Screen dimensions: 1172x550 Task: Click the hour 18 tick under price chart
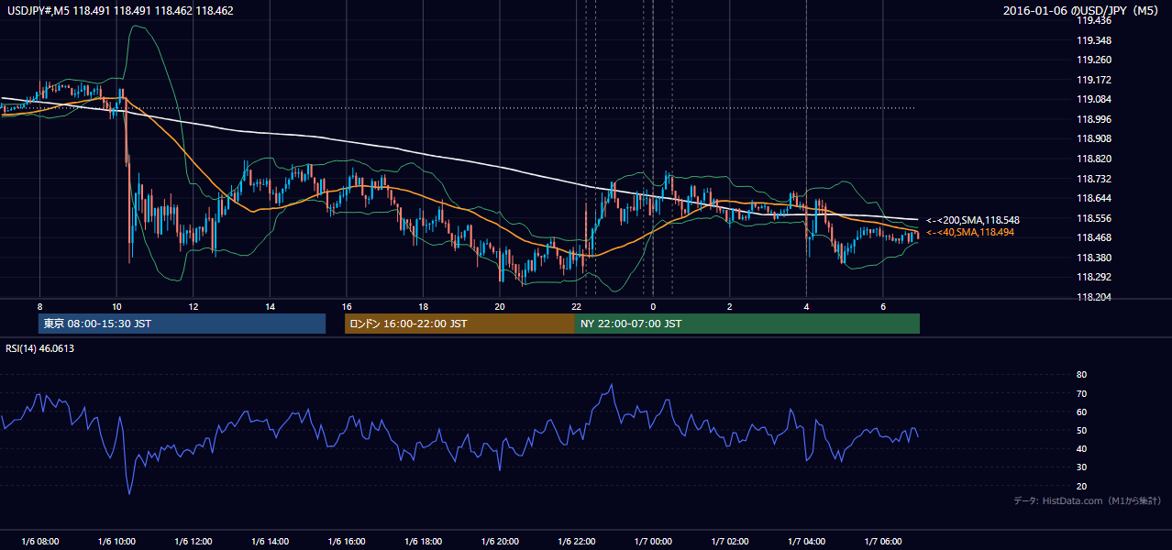coord(423,306)
